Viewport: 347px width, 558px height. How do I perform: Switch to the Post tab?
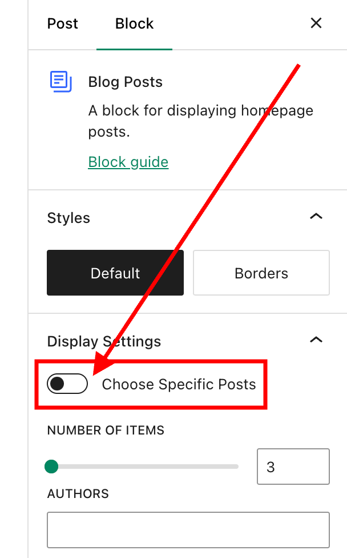point(63,23)
